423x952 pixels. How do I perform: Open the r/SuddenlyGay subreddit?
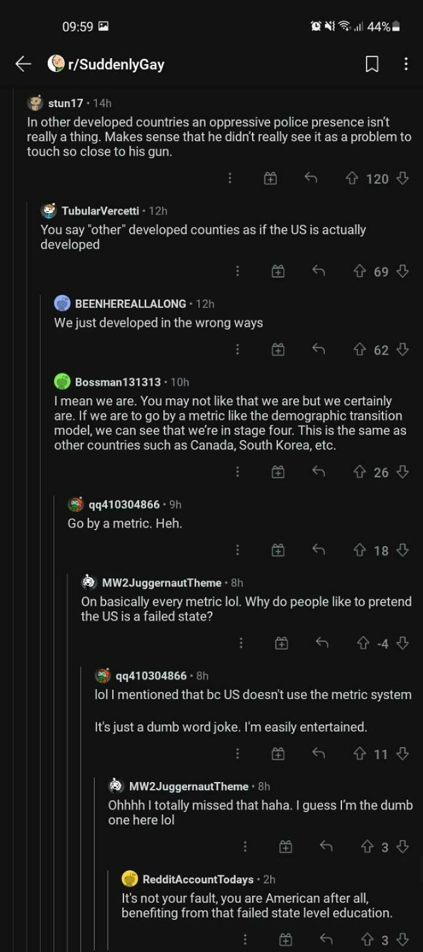click(x=115, y=64)
